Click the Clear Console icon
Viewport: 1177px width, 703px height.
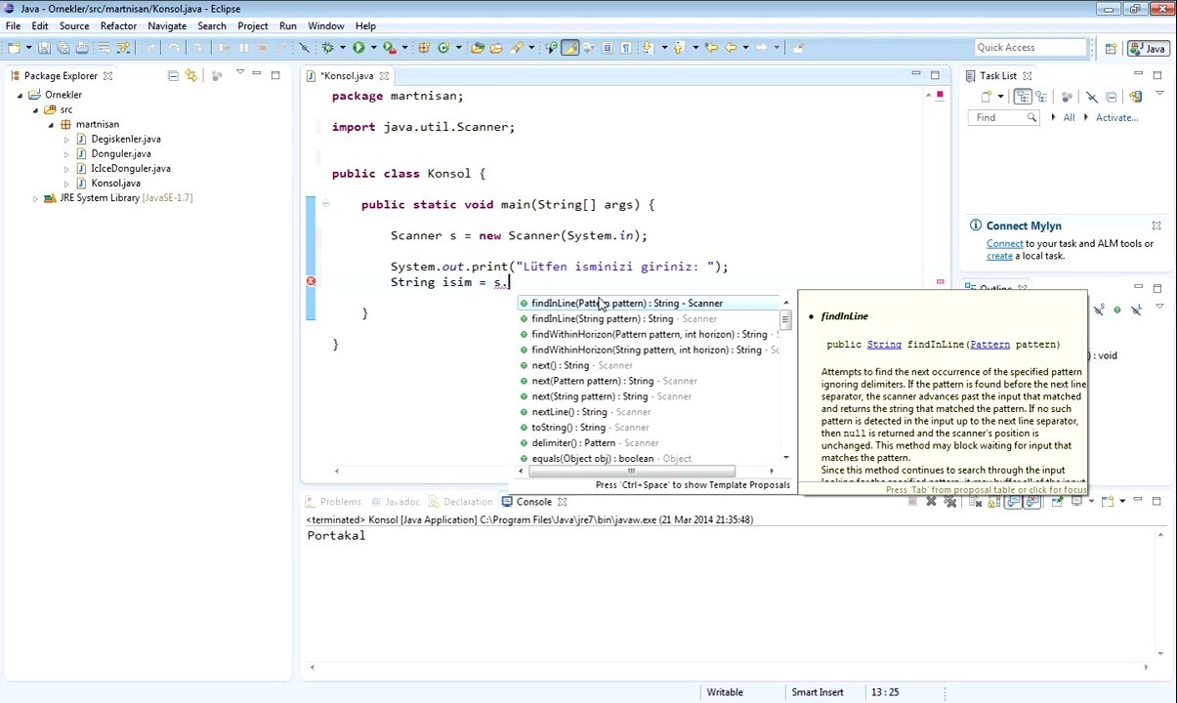[x=975, y=501]
